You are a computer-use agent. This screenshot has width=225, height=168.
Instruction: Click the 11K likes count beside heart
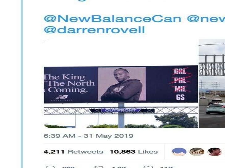click(x=167, y=167)
